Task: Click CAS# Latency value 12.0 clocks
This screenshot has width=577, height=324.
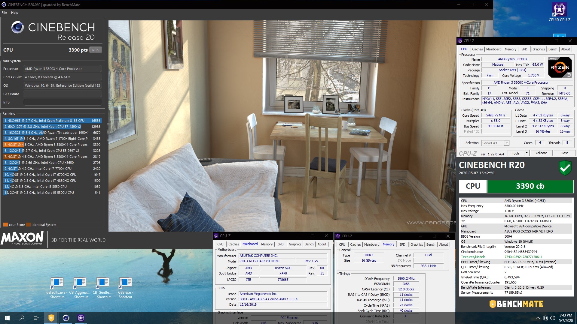Action: pos(406,289)
